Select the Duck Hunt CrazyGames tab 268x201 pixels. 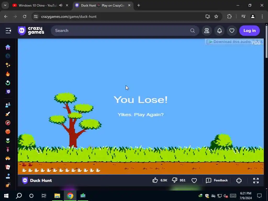(103, 5)
